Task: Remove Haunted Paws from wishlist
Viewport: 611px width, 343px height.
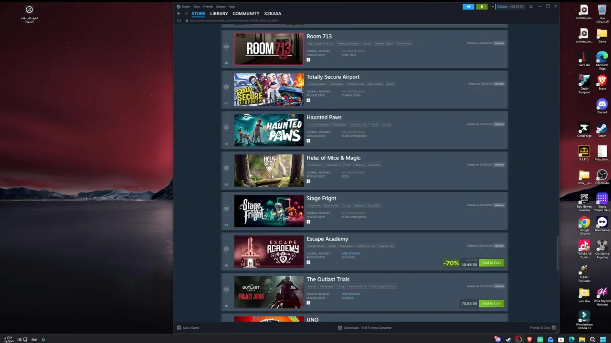Action: 499,124
